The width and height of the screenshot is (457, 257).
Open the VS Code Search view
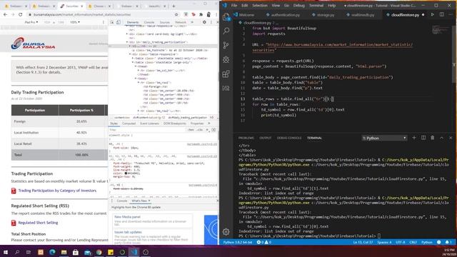(x=226, y=31)
